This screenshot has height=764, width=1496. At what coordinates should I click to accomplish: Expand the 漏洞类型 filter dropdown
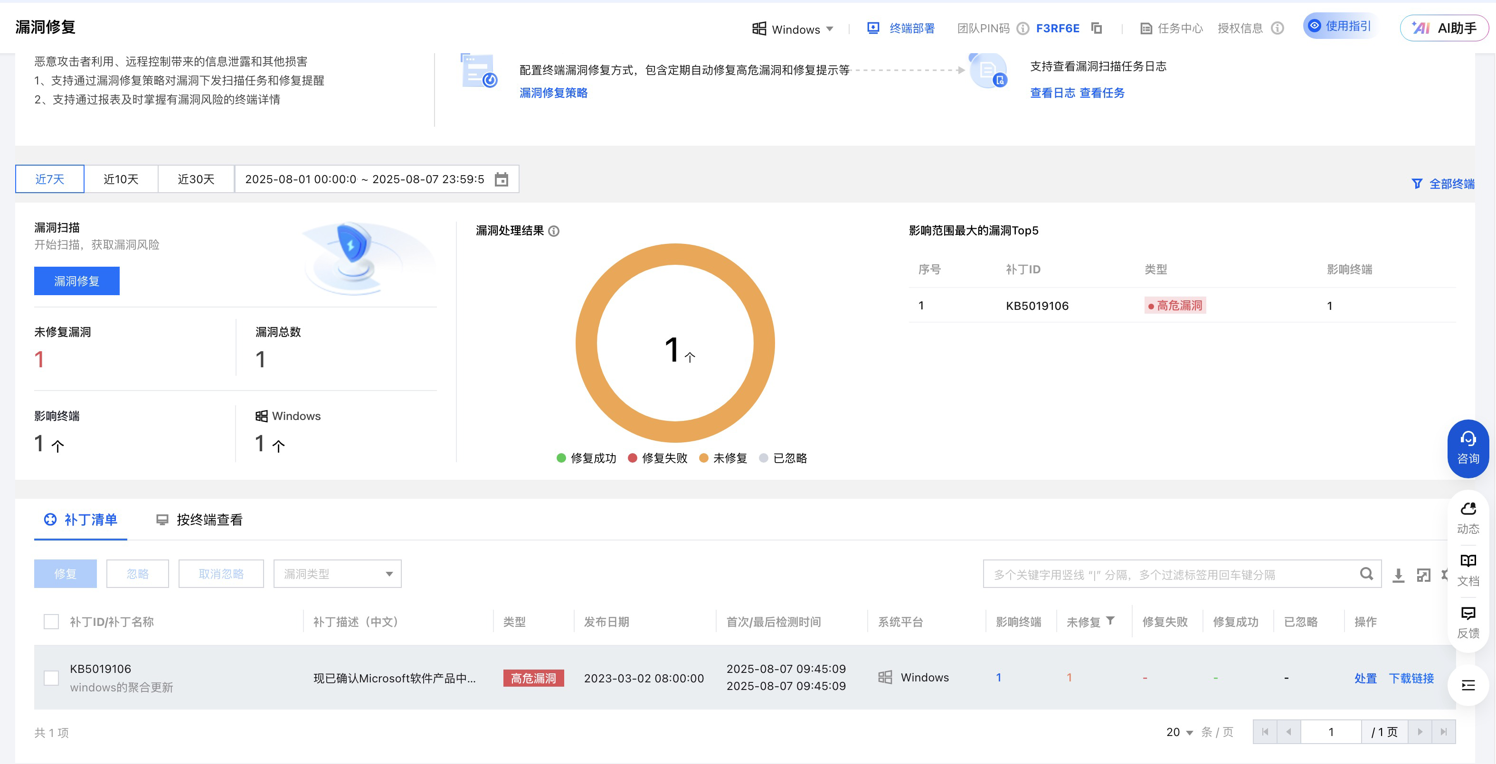pos(337,574)
